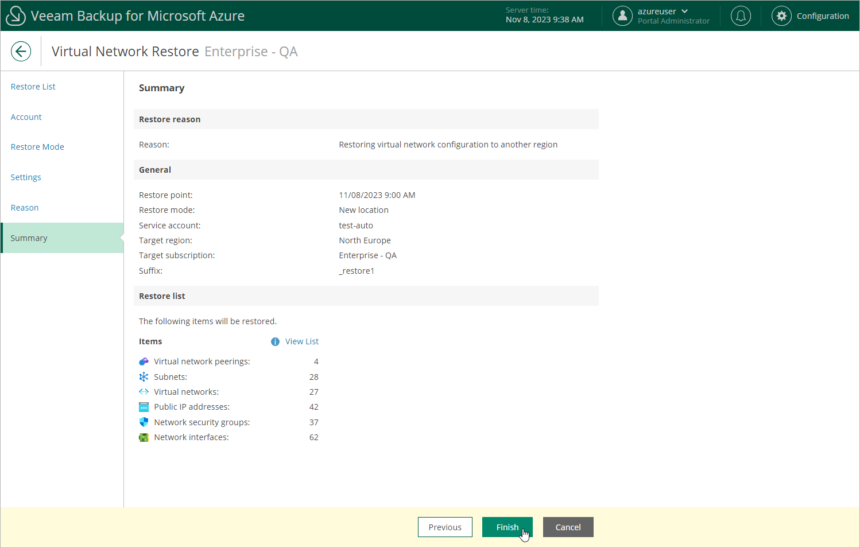
Task: Click the Virtual networks icon
Action: coord(144,392)
